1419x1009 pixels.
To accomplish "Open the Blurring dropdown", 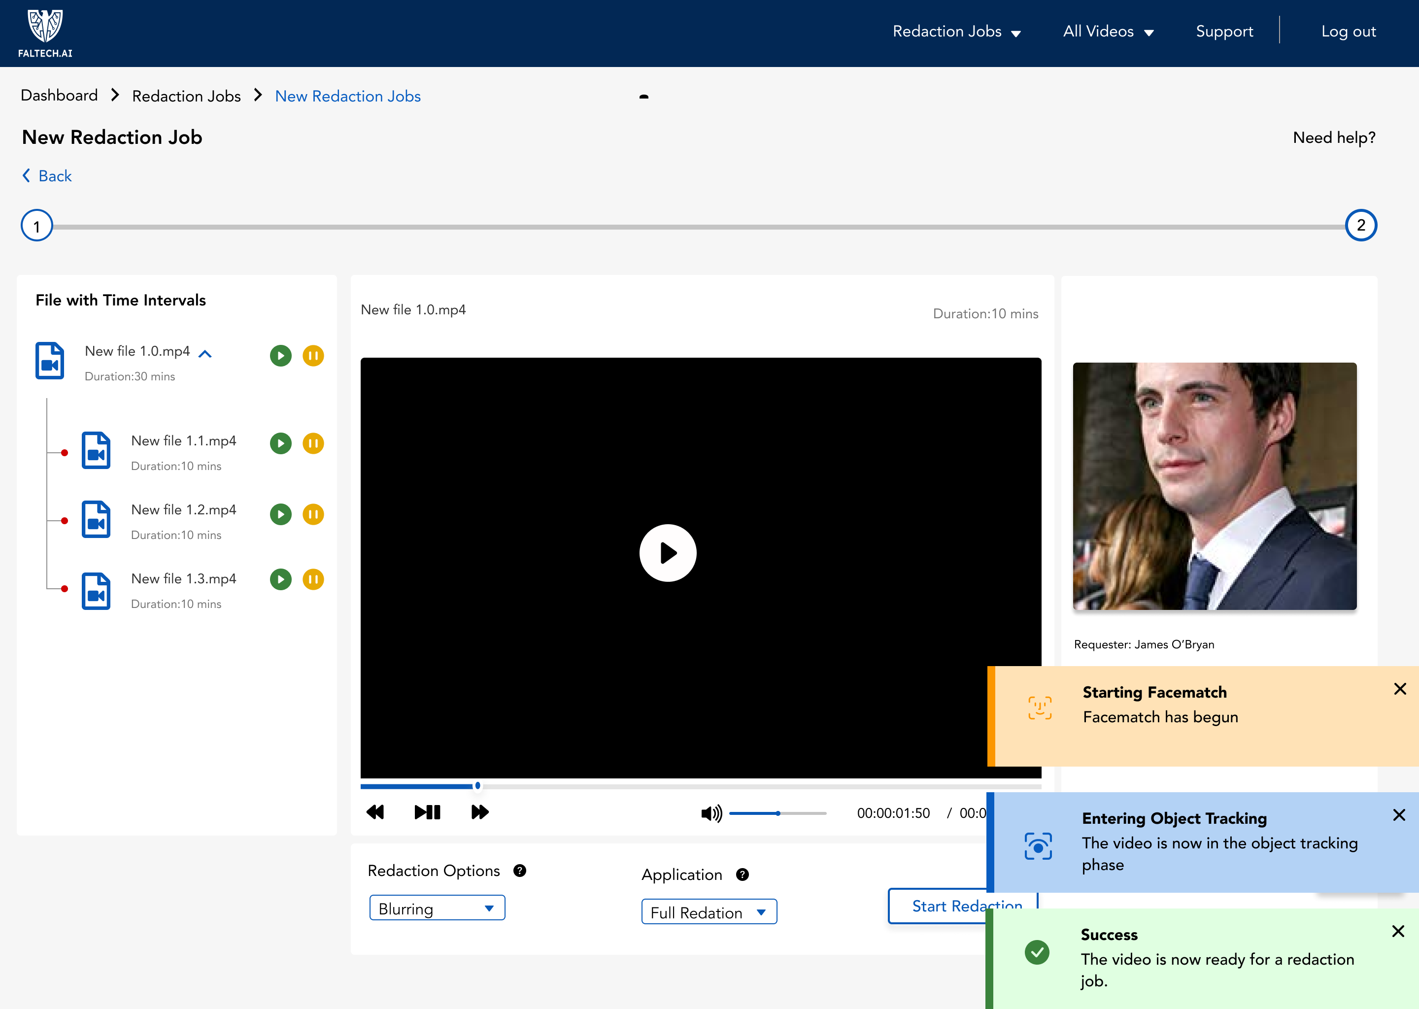I will (438, 908).
